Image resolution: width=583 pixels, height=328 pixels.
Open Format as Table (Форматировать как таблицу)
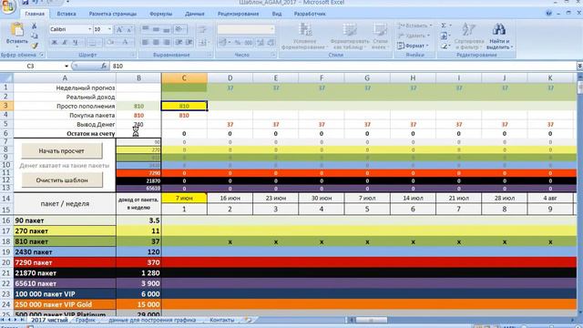[350, 36]
